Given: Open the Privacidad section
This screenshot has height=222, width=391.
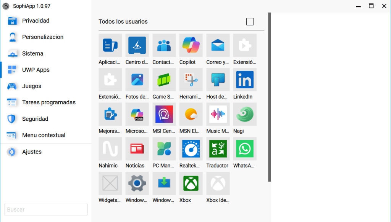Looking at the screenshot, I should coord(46,21).
